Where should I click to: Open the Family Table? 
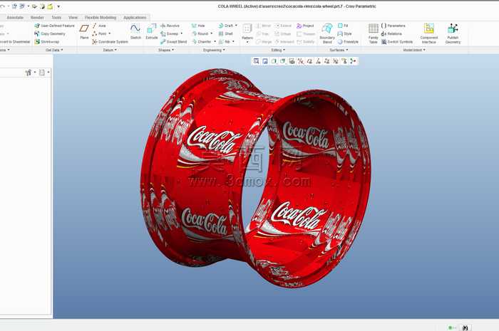(x=374, y=33)
